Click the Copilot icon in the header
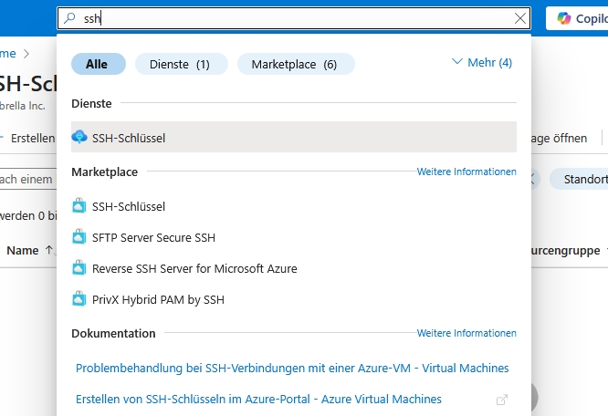The height and width of the screenshot is (416, 608). [x=563, y=18]
